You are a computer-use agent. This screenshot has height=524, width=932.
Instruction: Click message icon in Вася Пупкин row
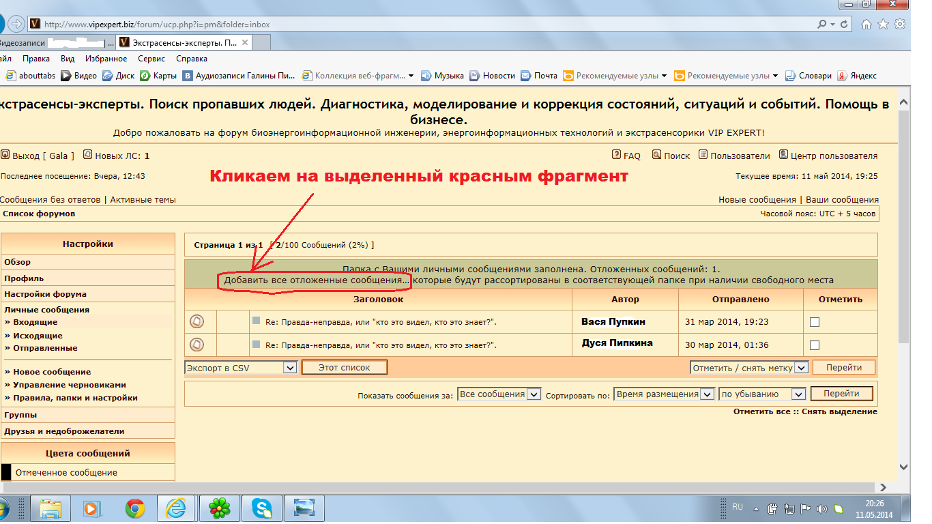point(196,321)
